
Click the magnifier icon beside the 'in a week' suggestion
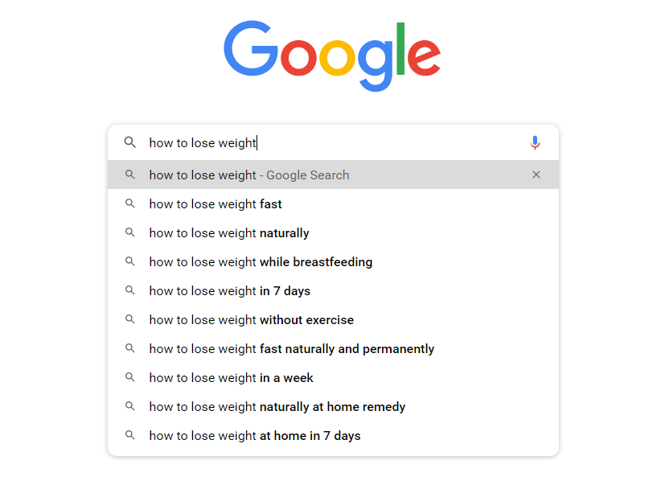[x=129, y=377]
